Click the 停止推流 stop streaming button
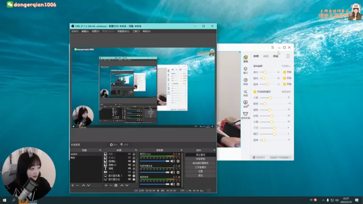The height and width of the screenshot is (204, 363). click(x=201, y=155)
